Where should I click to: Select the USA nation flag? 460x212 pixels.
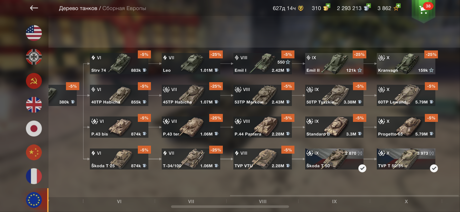[x=34, y=33]
